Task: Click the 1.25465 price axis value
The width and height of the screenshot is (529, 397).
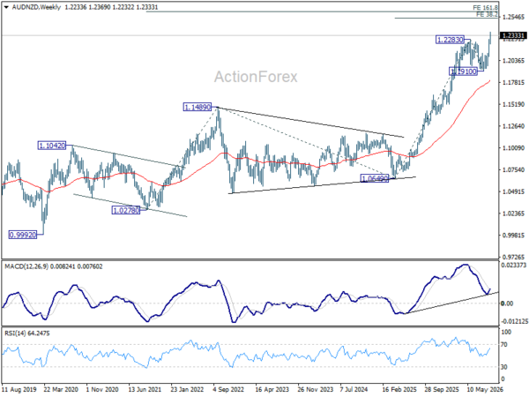Action: [513, 17]
